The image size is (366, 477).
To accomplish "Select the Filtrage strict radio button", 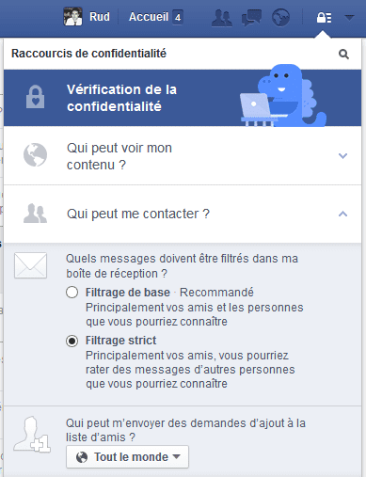I will 72,341.
